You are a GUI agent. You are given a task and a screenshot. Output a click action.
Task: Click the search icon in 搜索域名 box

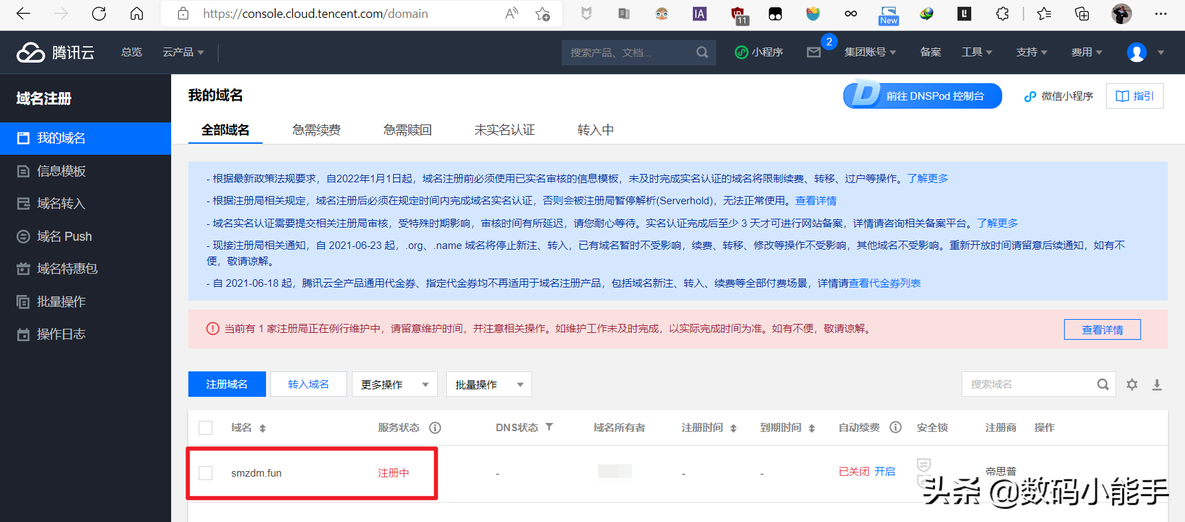tap(1103, 384)
